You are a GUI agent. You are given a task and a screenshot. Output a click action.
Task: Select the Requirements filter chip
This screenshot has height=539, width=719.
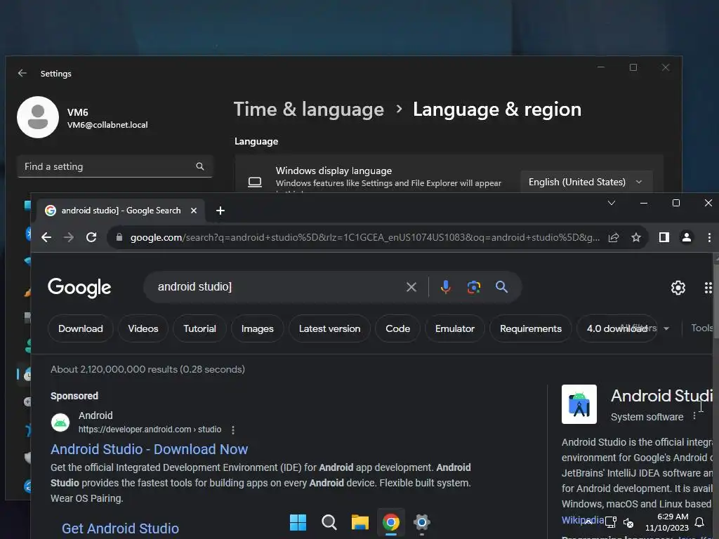[531, 328]
